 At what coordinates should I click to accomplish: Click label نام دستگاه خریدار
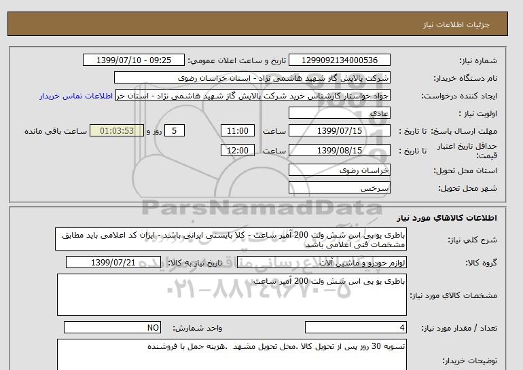tap(465, 78)
